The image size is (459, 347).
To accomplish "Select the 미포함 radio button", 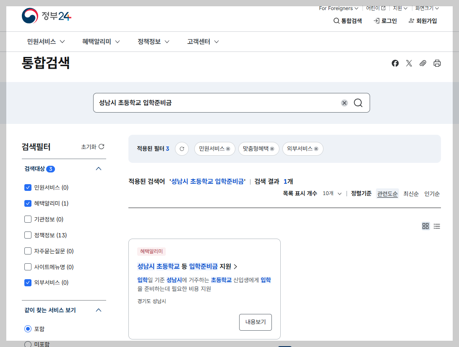I will [x=27, y=344].
